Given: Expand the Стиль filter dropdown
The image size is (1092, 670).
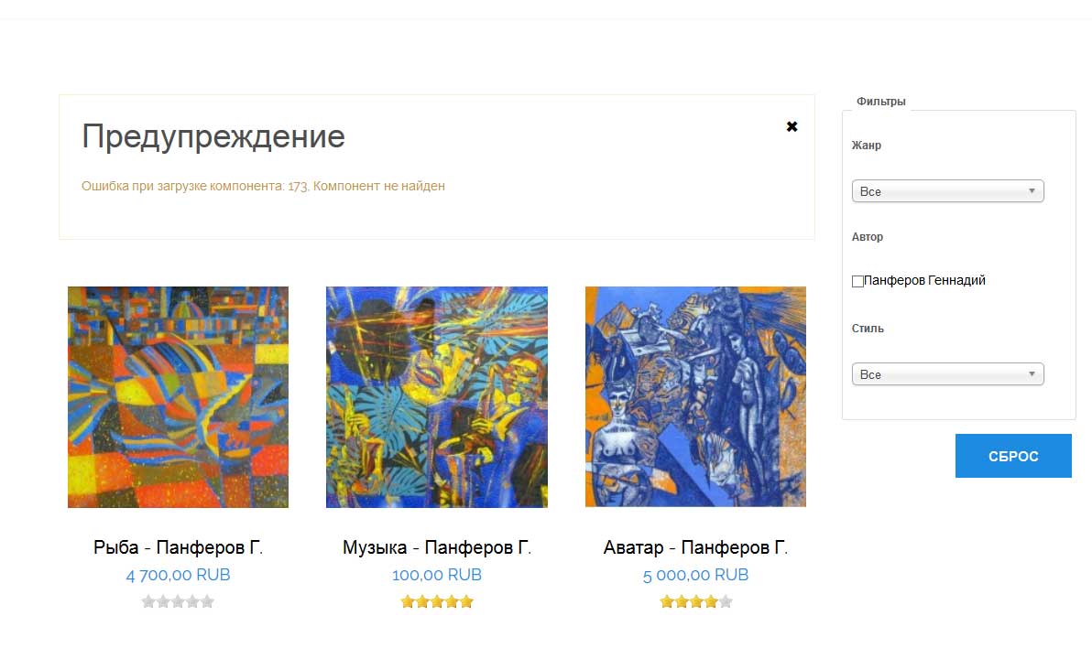Looking at the screenshot, I should pos(948,374).
